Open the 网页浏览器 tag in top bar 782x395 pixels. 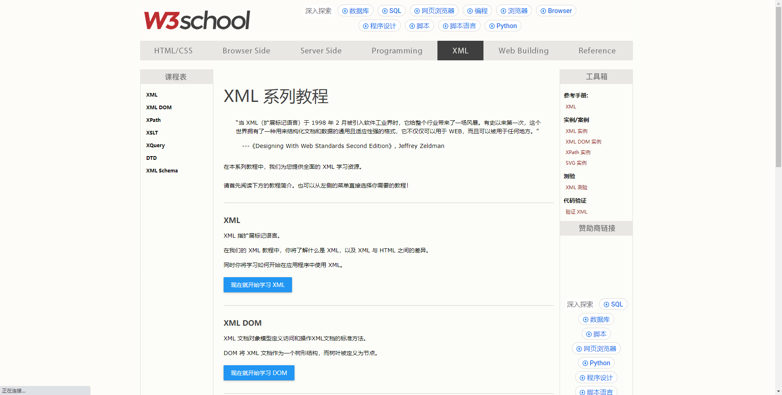(x=434, y=11)
